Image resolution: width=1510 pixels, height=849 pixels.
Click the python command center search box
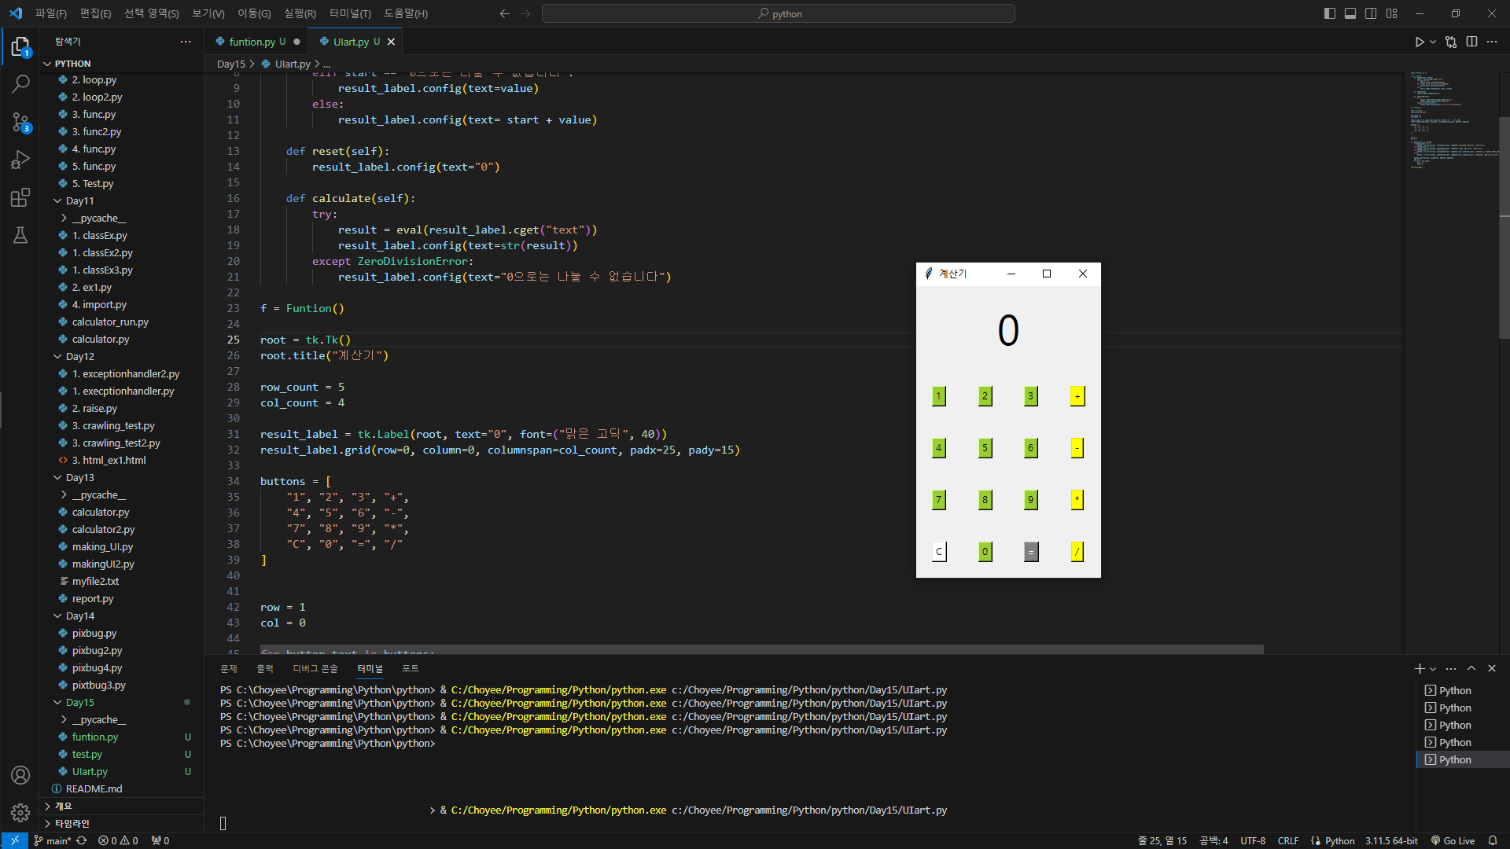click(779, 13)
